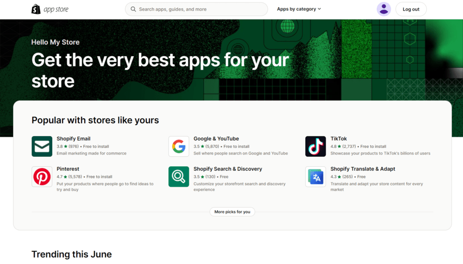Image resolution: width=463 pixels, height=264 pixels.
Task: Click the Log out button
Action: tap(411, 9)
